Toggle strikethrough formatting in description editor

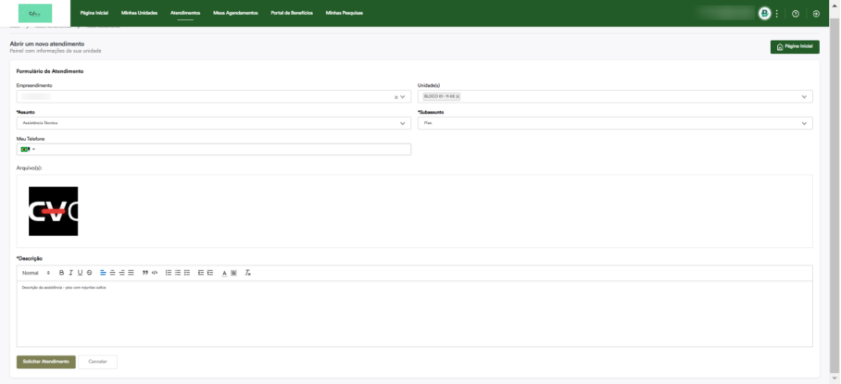coord(89,273)
